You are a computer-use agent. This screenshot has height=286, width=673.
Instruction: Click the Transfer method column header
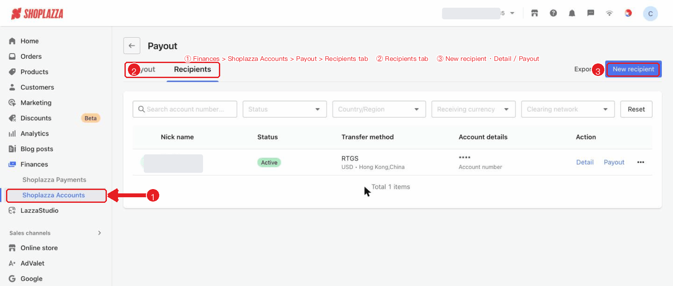[367, 137]
